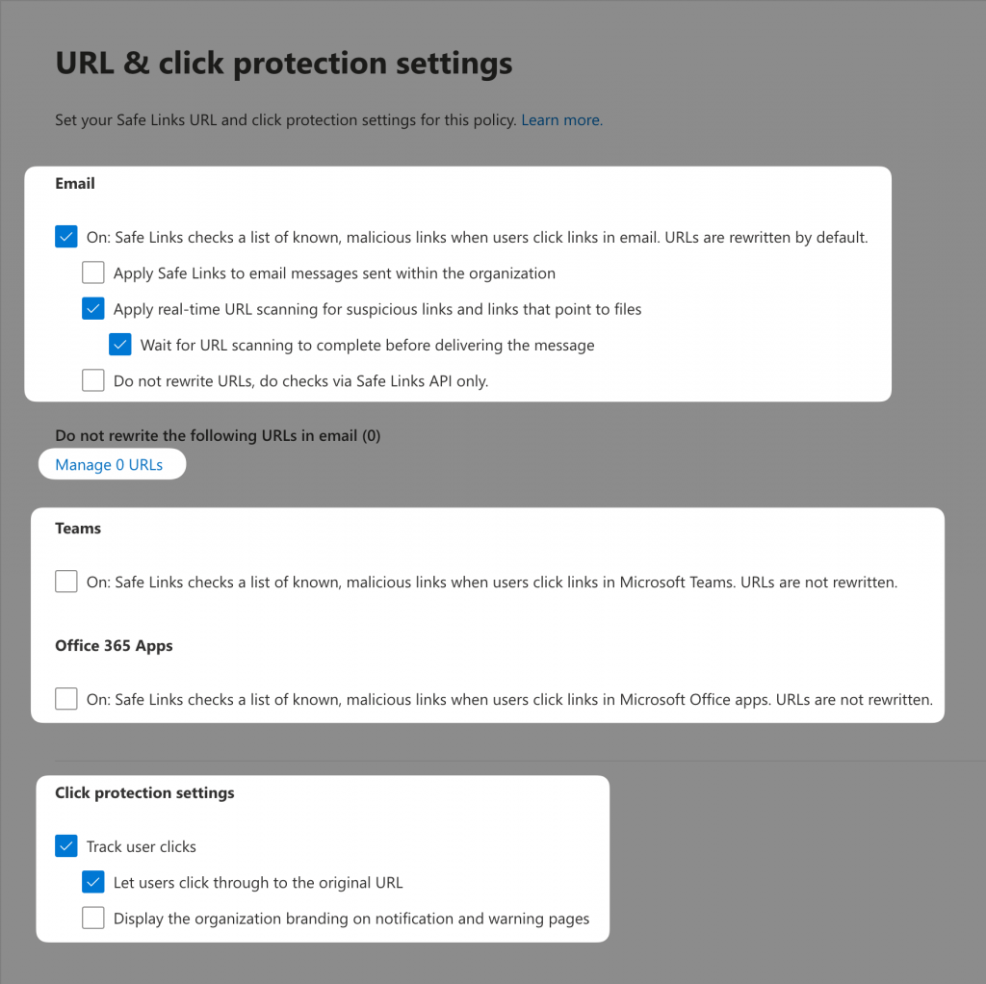Click the Office 365 Apps heading
The image size is (986, 984).
tap(114, 645)
